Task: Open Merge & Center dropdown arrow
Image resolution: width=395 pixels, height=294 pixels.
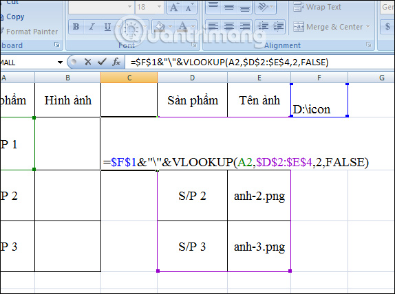Action: [x=367, y=27]
